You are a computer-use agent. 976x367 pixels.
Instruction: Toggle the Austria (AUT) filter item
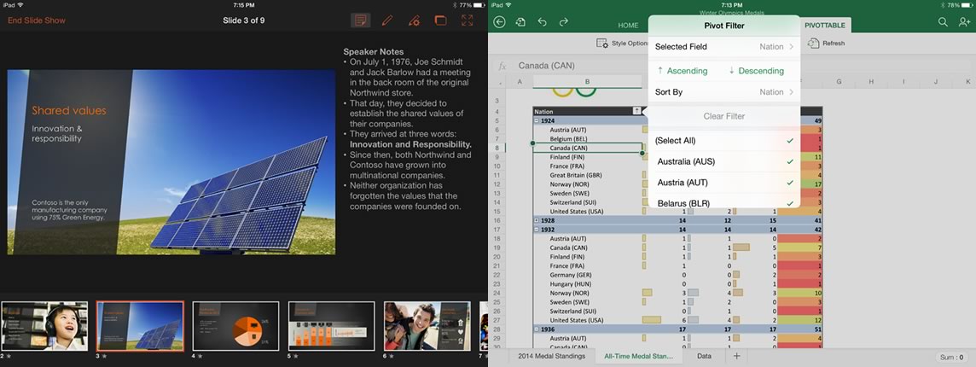coord(724,183)
